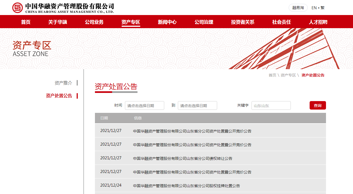
Task: Open the 首页 menu item
Action: [26, 22]
